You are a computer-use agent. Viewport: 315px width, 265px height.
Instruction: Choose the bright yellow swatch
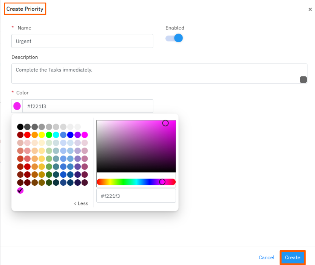(x=42, y=135)
